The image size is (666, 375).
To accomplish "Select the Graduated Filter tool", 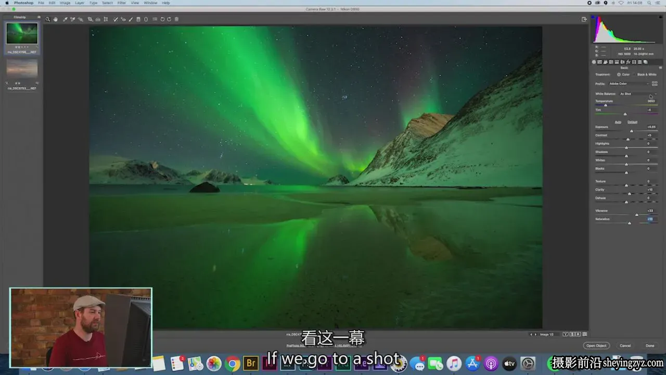I will (138, 19).
